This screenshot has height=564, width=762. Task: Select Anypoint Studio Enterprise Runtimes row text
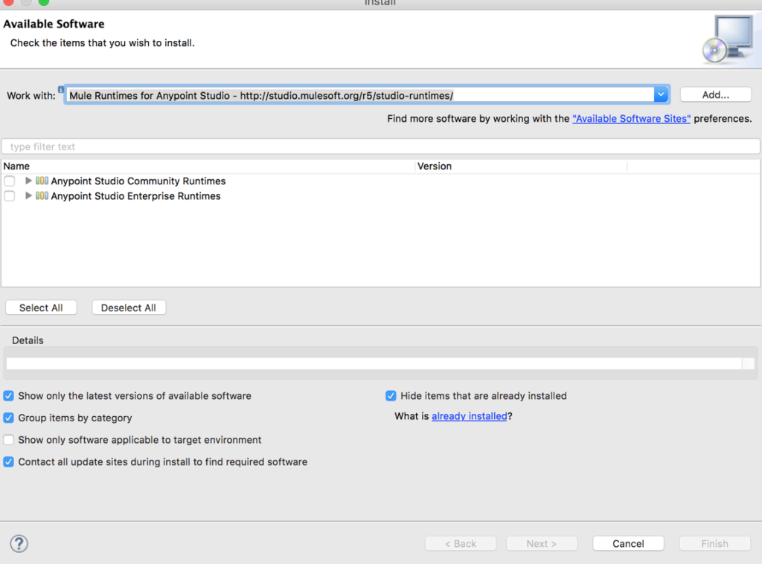click(x=136, y=196)
